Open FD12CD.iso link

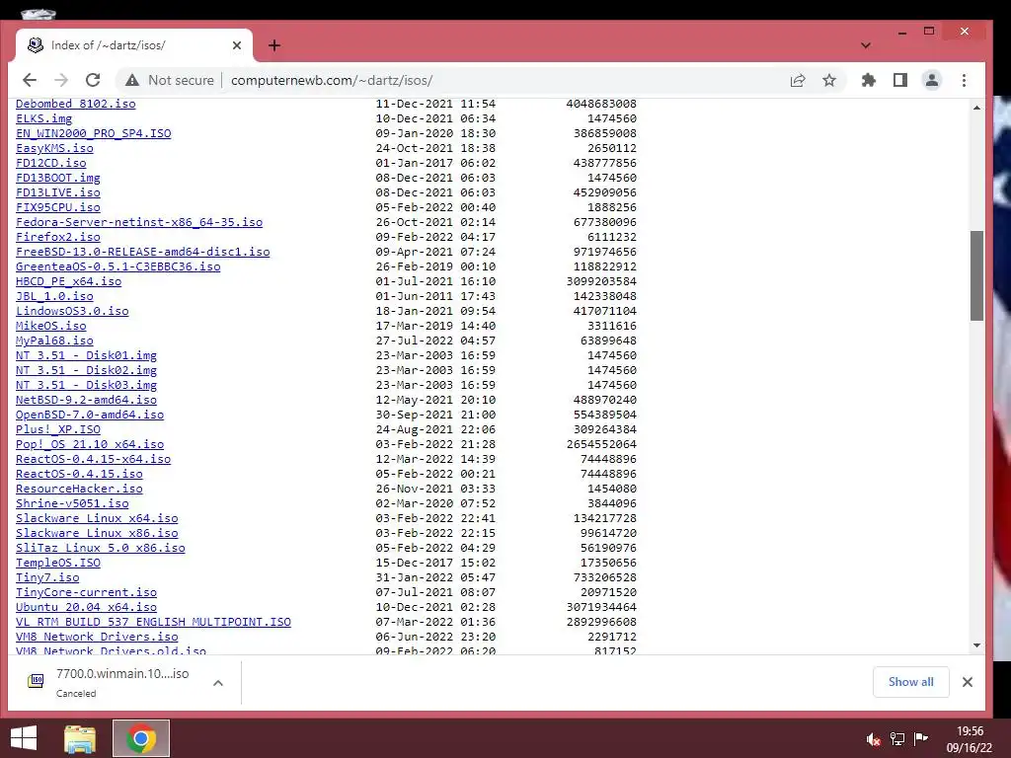(51, 163)
